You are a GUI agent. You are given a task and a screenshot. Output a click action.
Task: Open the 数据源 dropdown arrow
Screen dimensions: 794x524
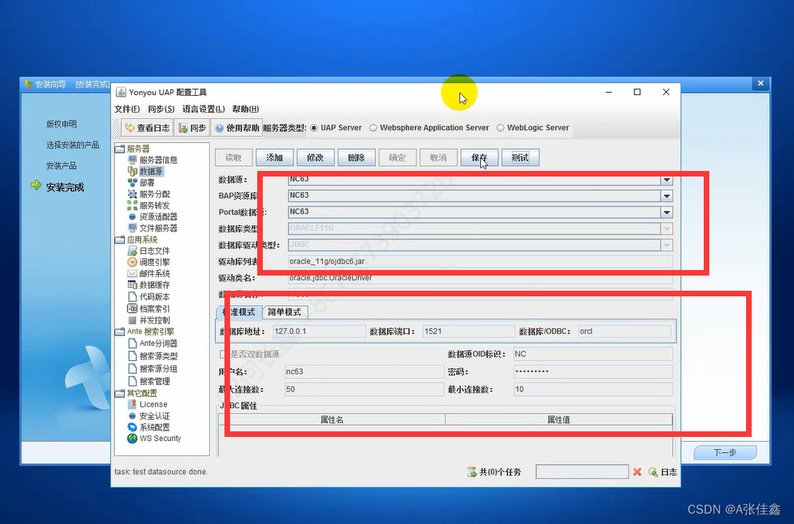pyautogui.click(x=666, y=180)
